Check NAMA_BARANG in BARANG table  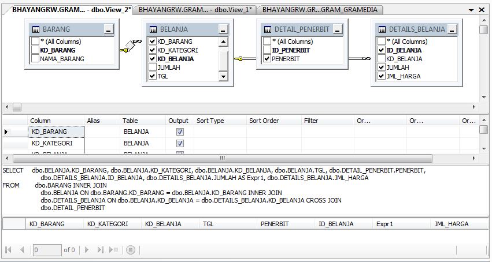(35, 58)
